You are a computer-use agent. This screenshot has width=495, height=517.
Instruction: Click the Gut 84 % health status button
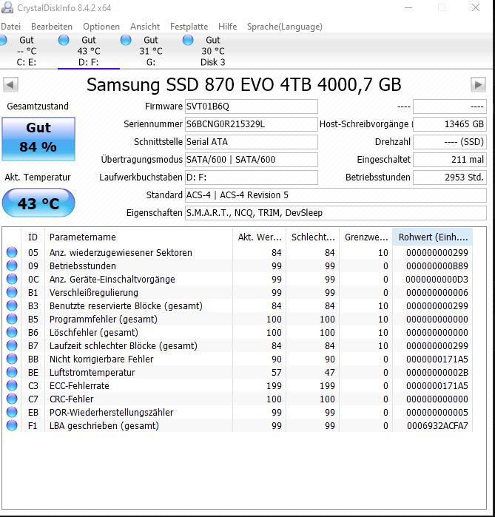click(x=38, y=139)
